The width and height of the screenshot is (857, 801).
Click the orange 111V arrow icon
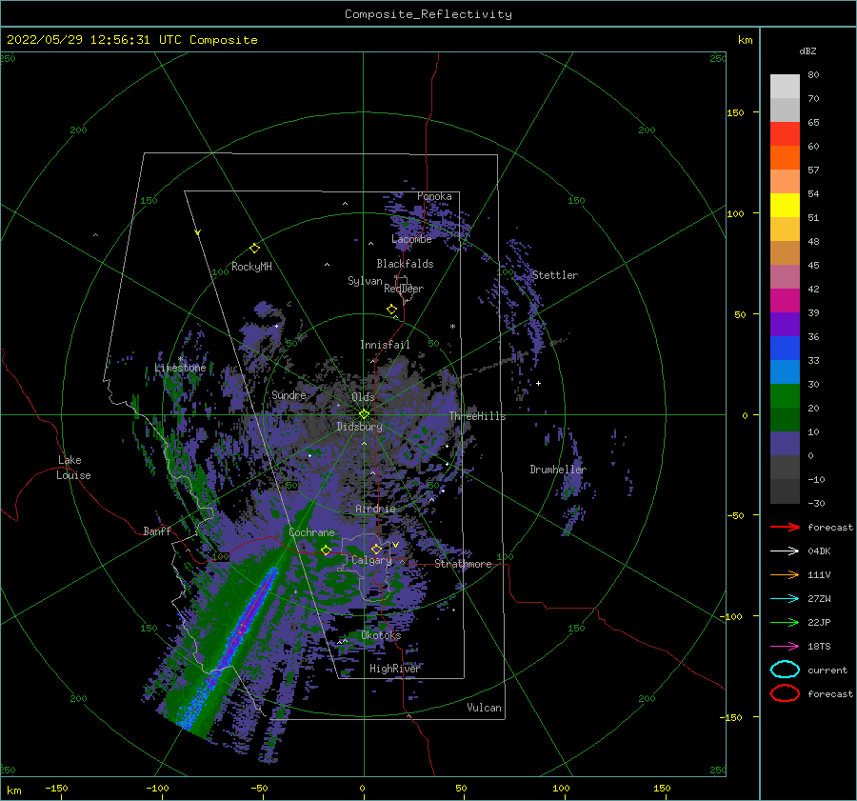(785, 574)
